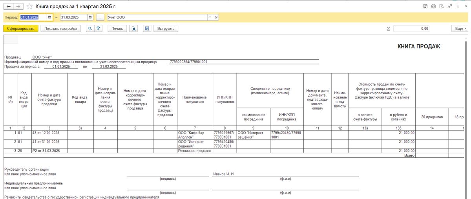Open calendar picker for the period start date
Viewport: 471px width, 199px height.
(49, 18)
